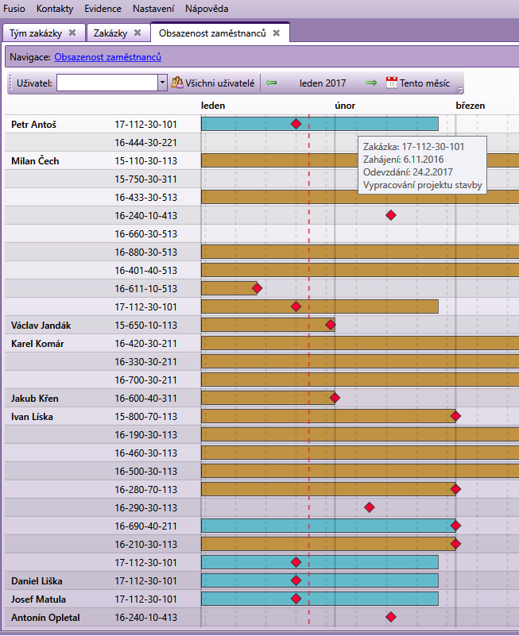This screenshot has height=636, width=519.
Task: Click the deadline diamond for Jakub Křen
Action: point(335,398)
